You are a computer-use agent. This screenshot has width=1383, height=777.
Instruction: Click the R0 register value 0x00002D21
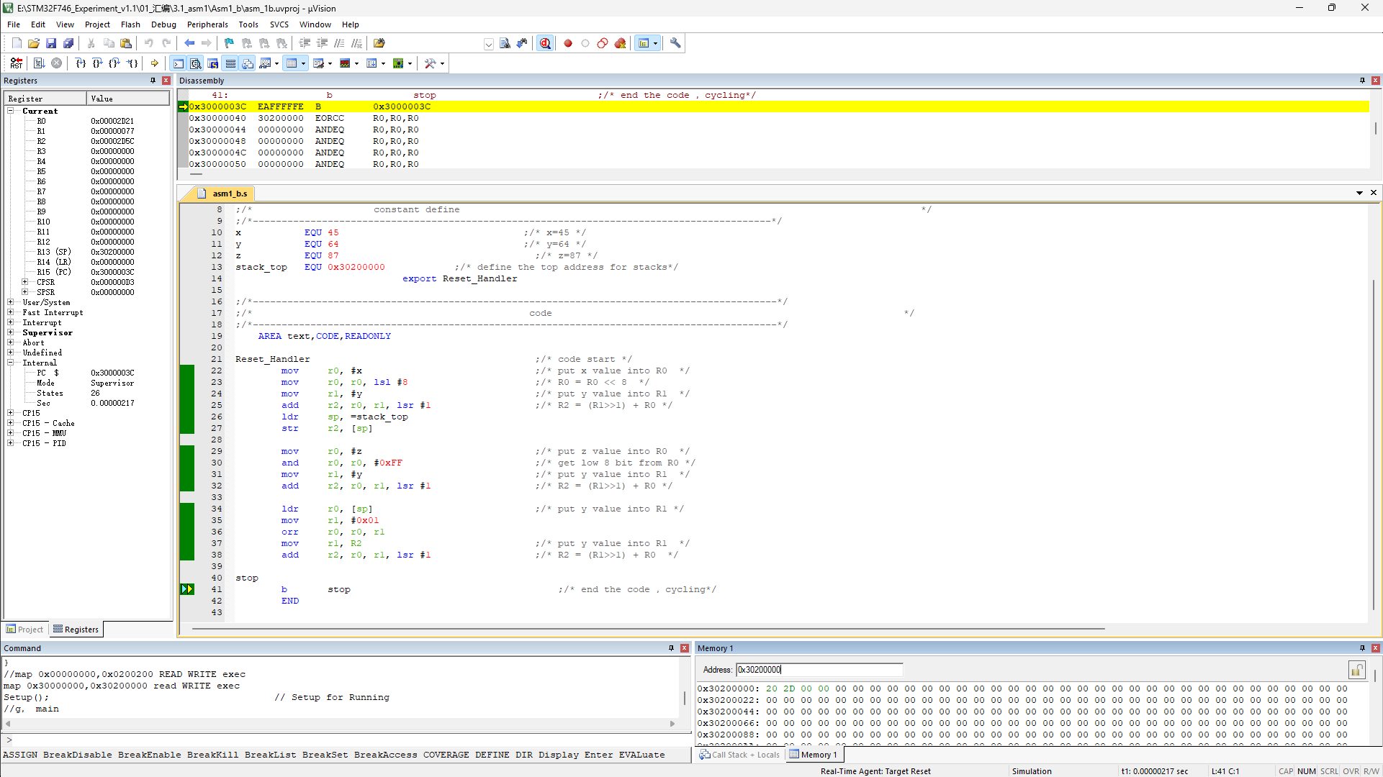112,121
